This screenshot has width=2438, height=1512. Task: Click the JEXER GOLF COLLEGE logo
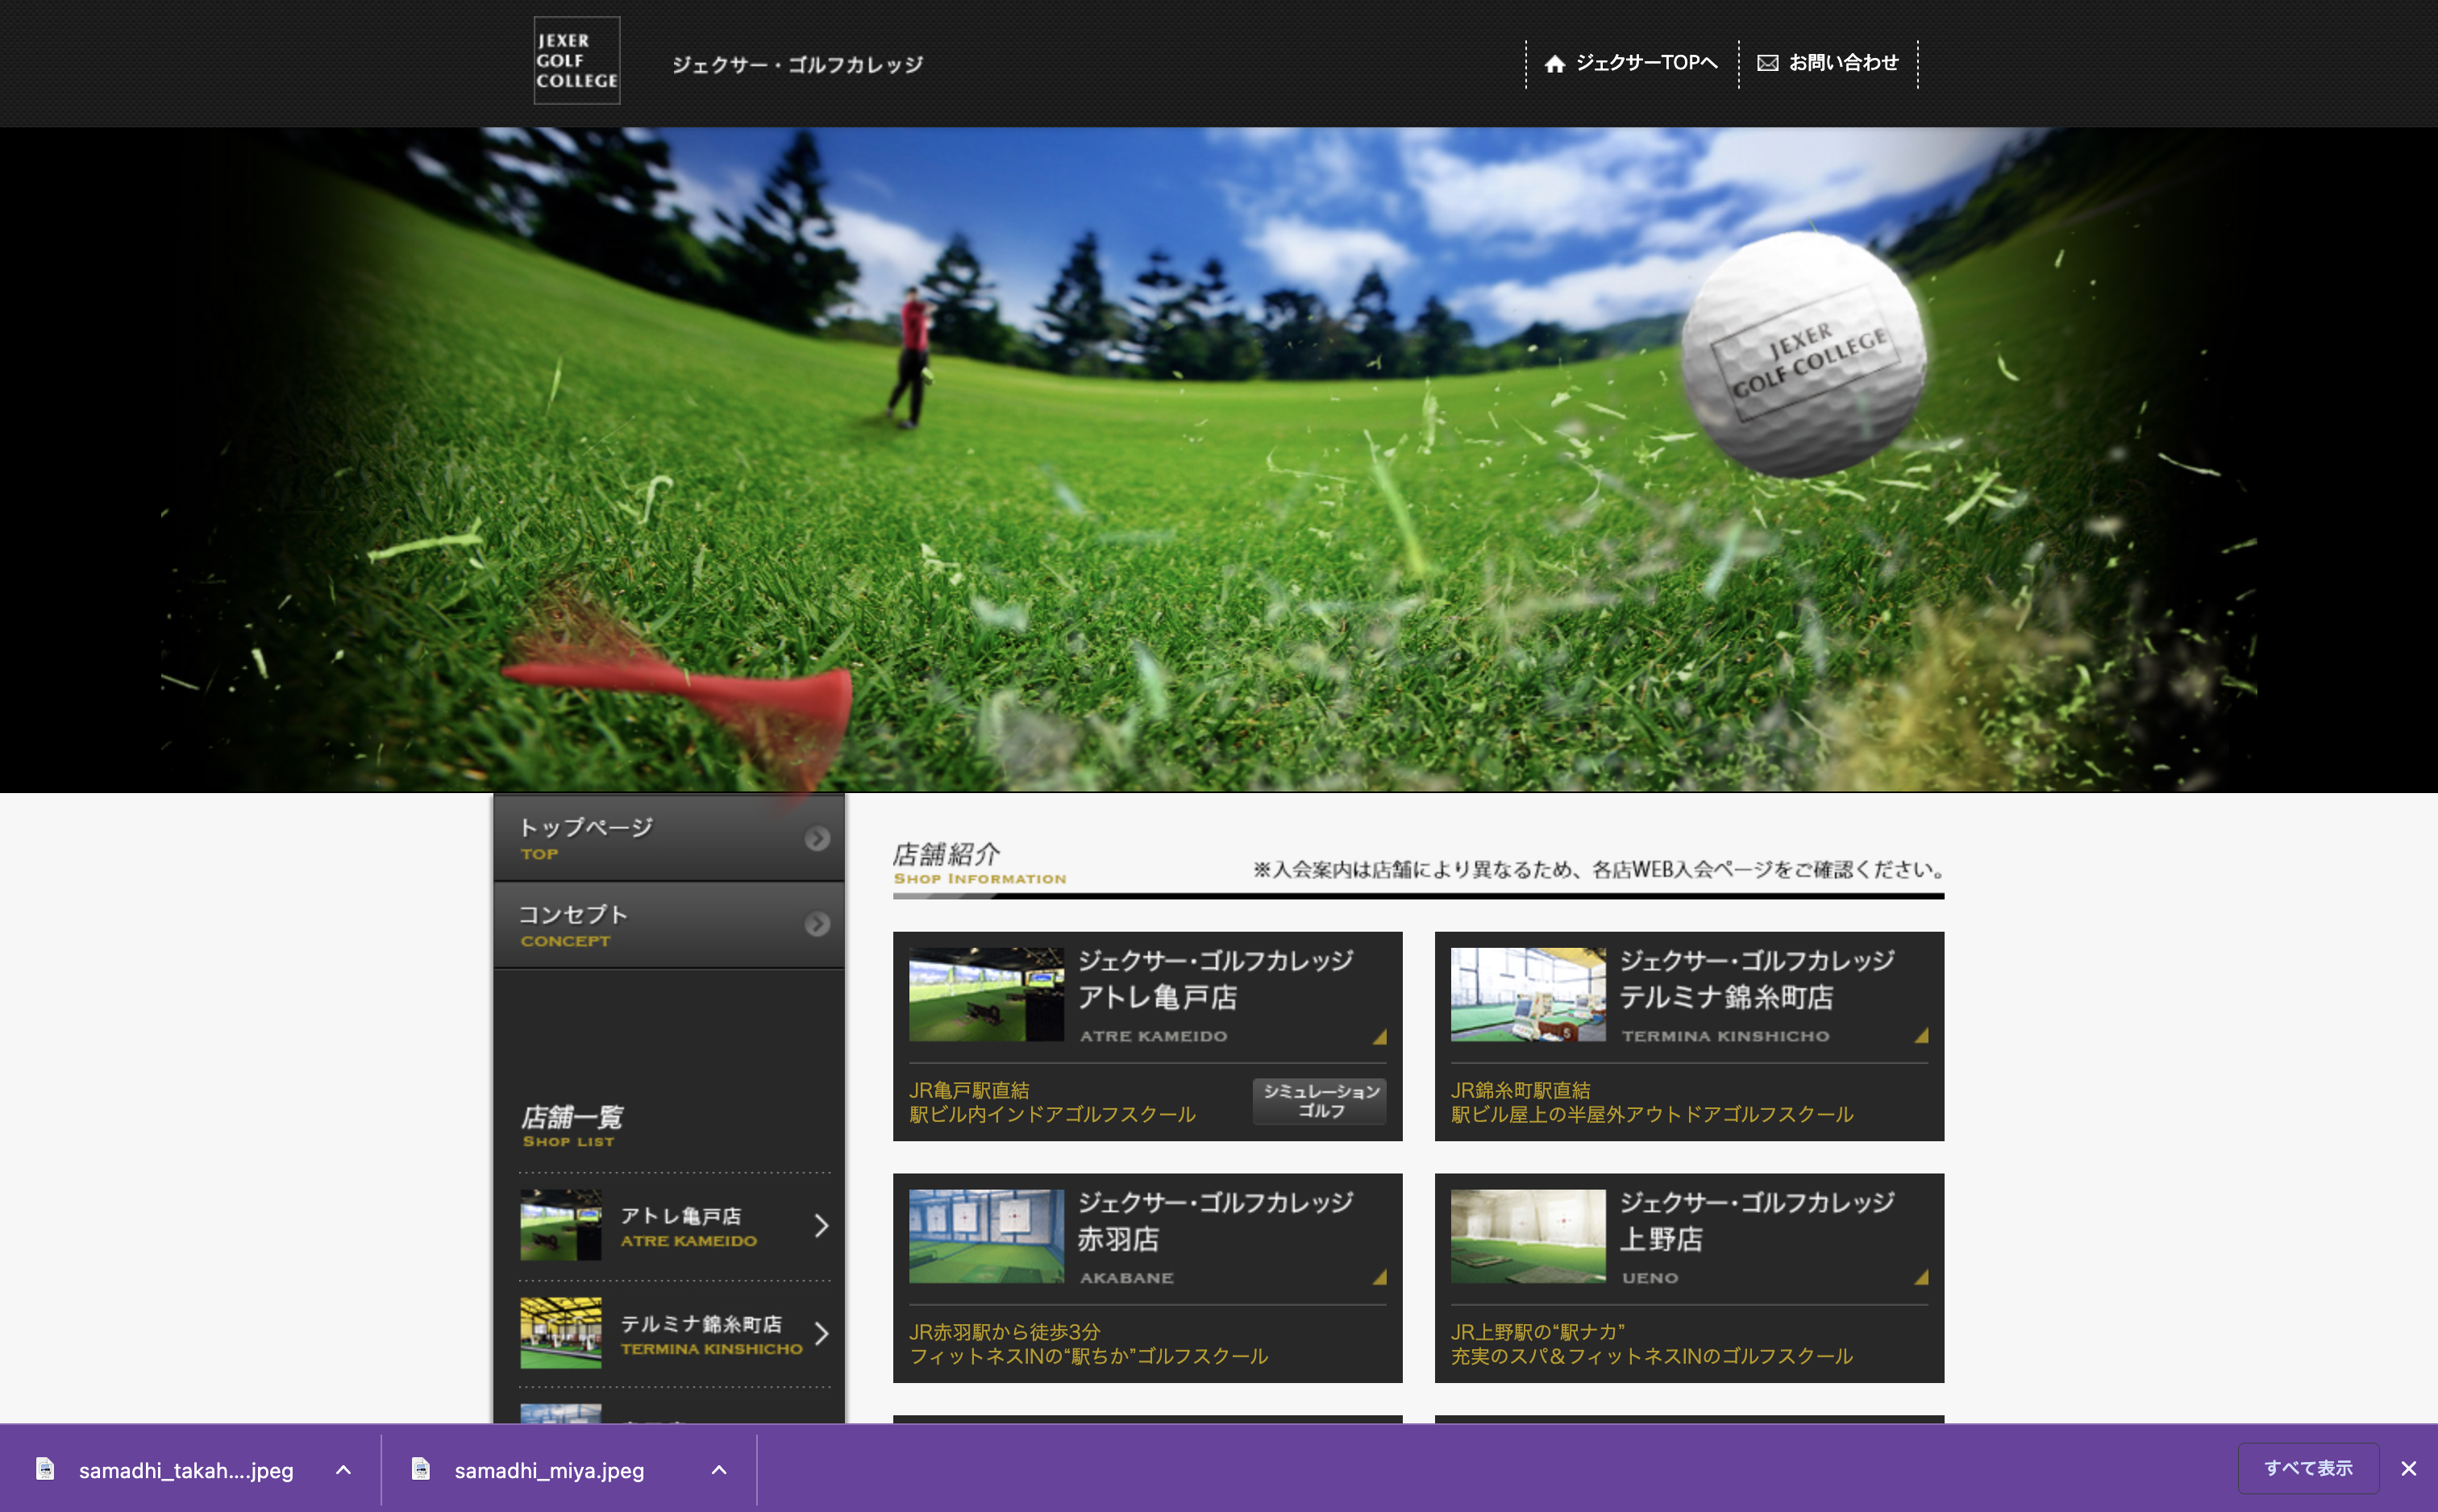click(x=577, y=61)
